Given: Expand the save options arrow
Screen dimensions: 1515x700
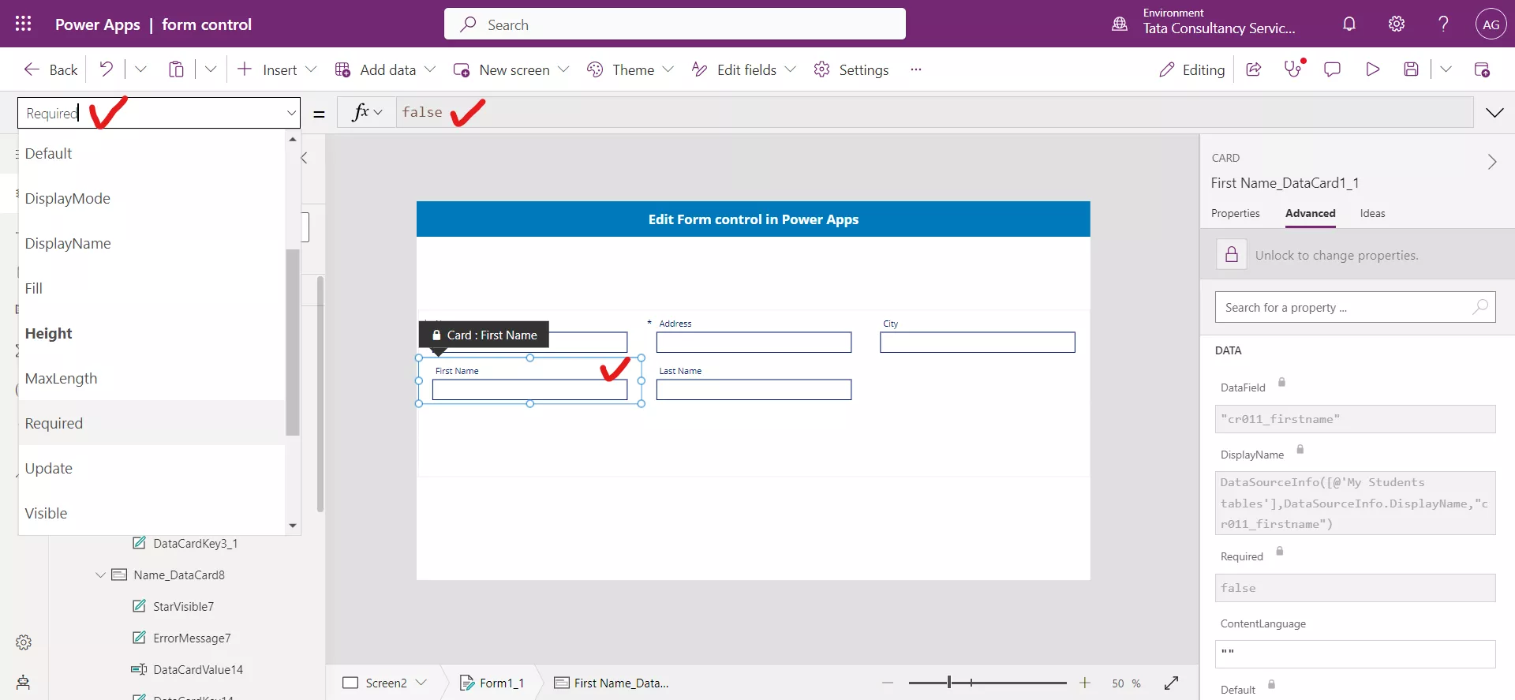Looking at the screenshot, I should (x=1446, y=69).
